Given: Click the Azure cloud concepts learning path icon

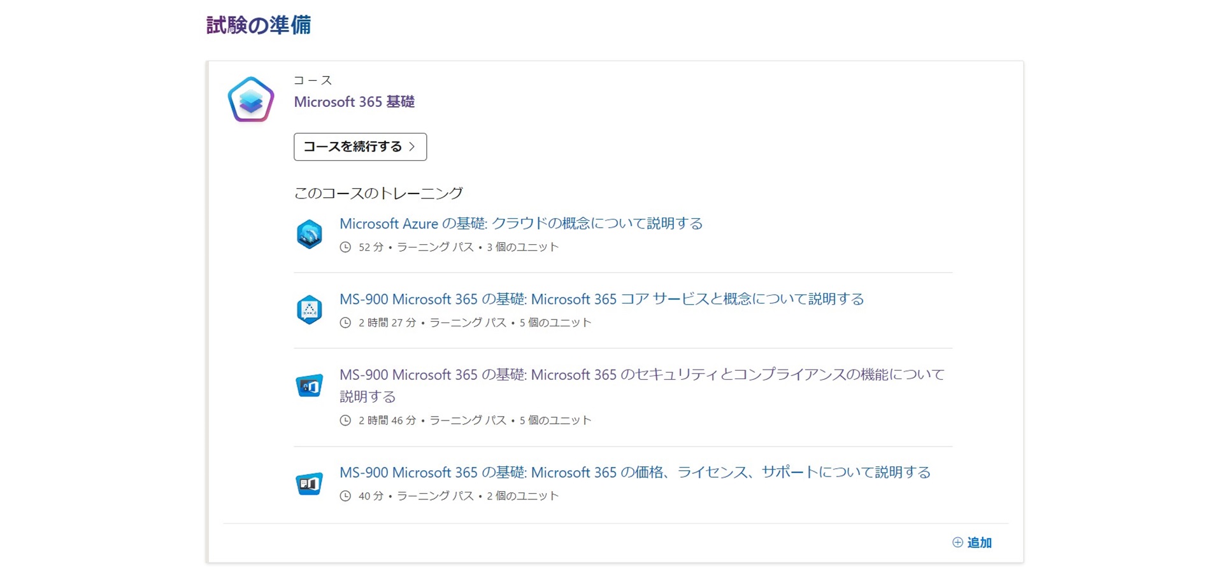Looking at the screenshot, I should 310,234.
